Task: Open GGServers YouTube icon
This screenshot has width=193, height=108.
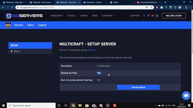Action: point(153,16)
